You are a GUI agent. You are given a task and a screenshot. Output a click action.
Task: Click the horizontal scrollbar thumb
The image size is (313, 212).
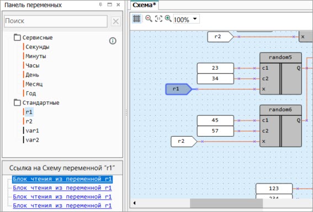[226, 203]
